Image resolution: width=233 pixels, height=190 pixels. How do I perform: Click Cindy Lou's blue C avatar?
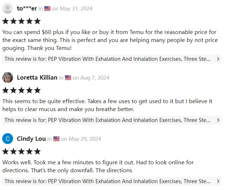click(8, 139)
